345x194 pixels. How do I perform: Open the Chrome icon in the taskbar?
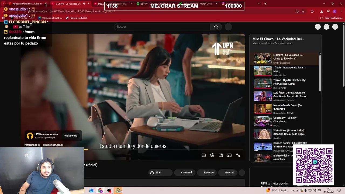coord(100,190)
